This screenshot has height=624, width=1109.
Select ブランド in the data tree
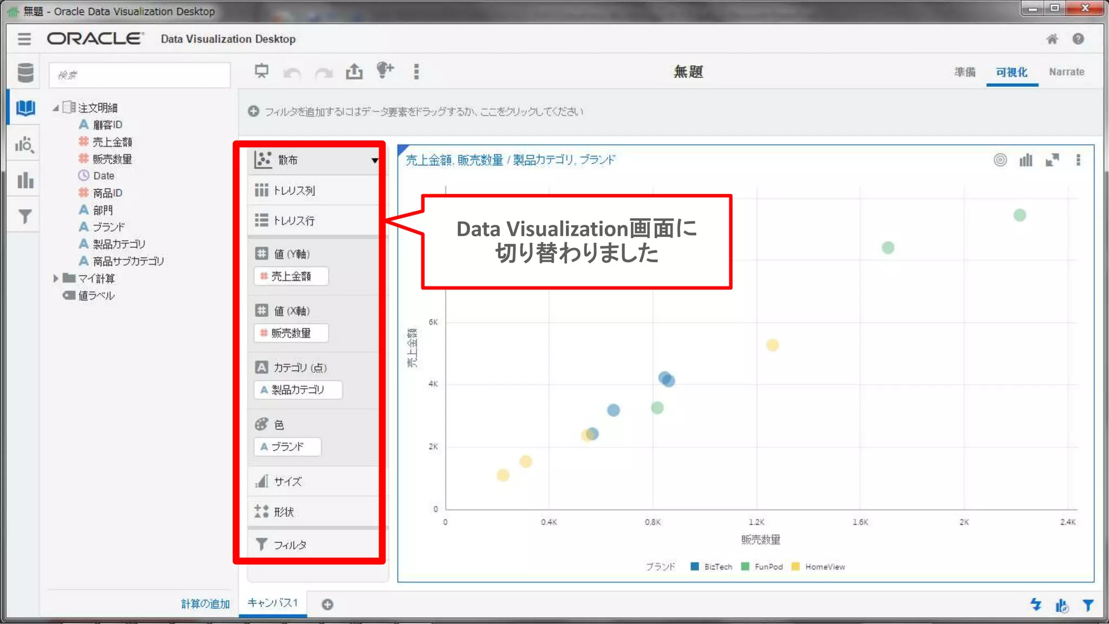[x=108, y=227]
